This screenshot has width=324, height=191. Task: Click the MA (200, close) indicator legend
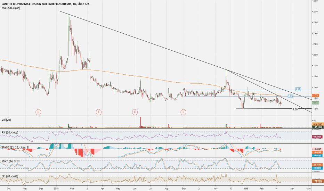(x=11, y=8)
